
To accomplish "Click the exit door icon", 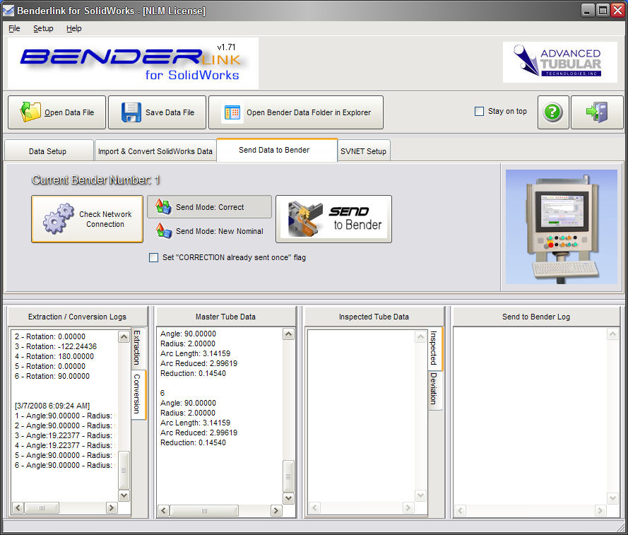I will pyautogui.click(x=597, y=112).
